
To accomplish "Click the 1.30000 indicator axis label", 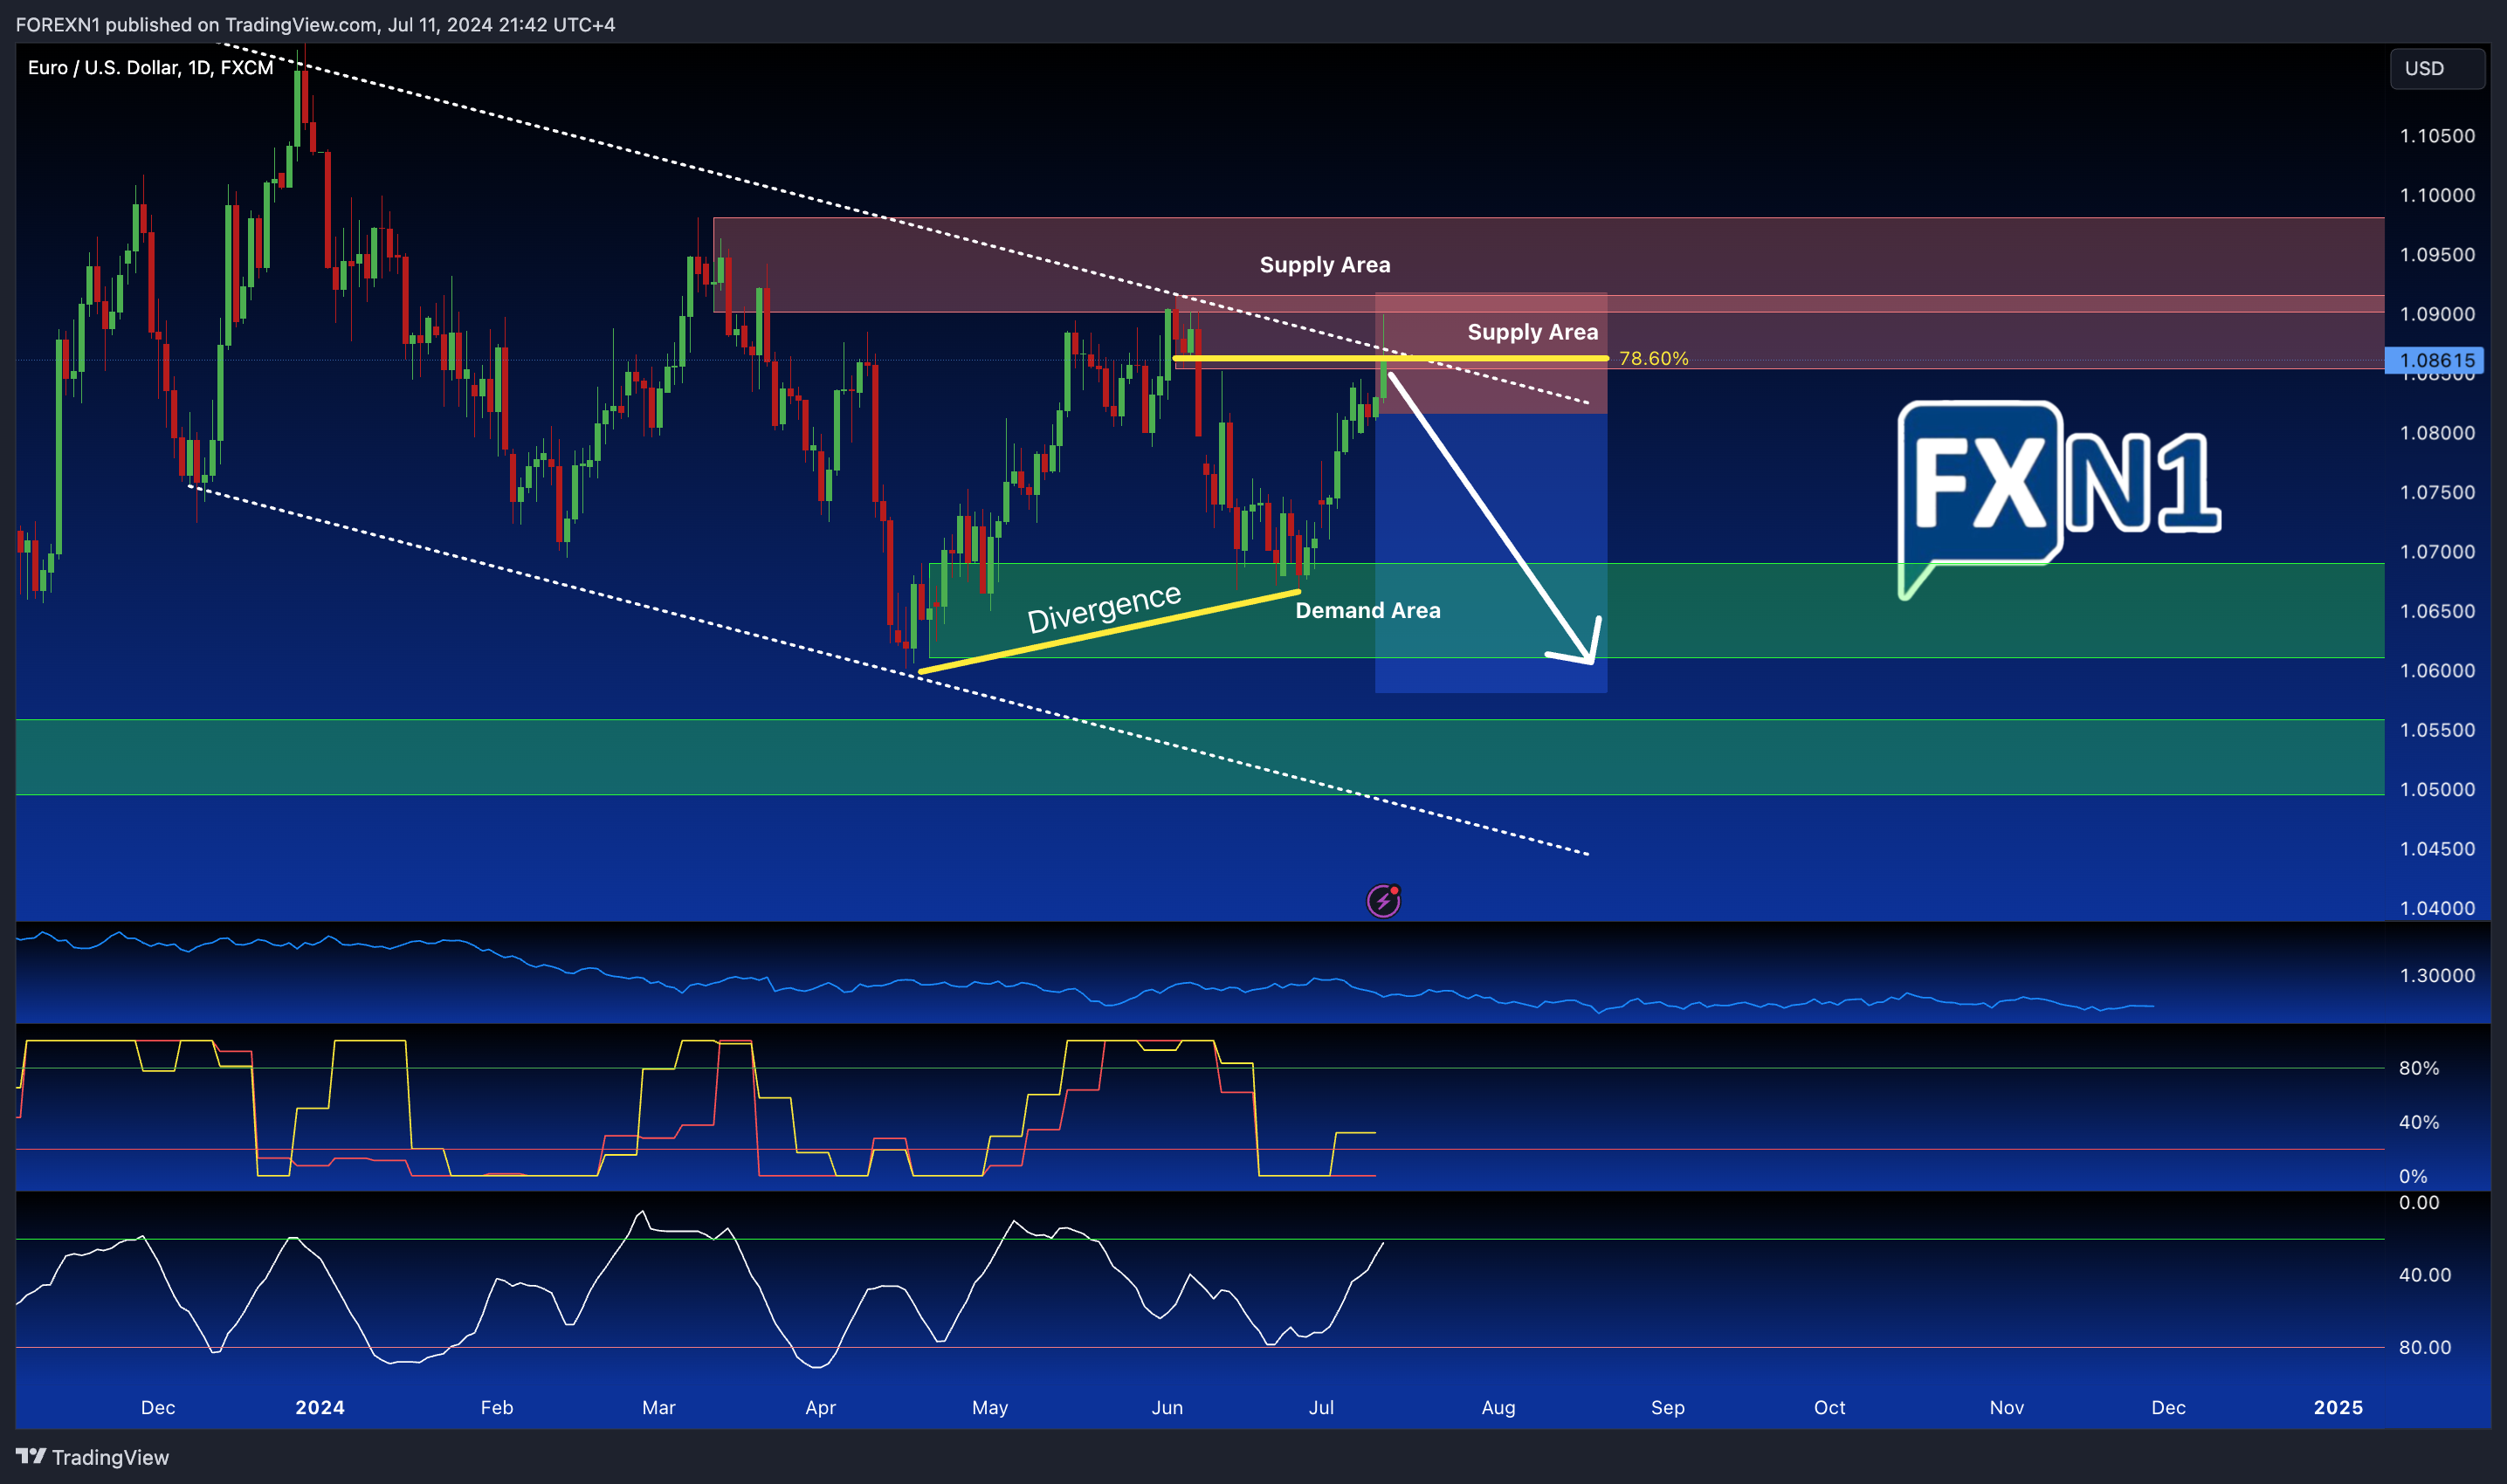I will tap(2437, 975).
